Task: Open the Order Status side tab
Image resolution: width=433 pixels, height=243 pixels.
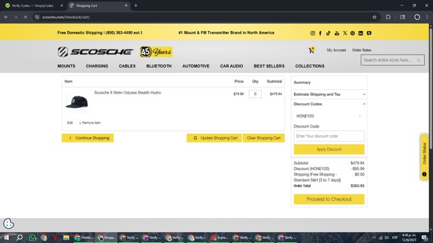Action: [424, 157]
